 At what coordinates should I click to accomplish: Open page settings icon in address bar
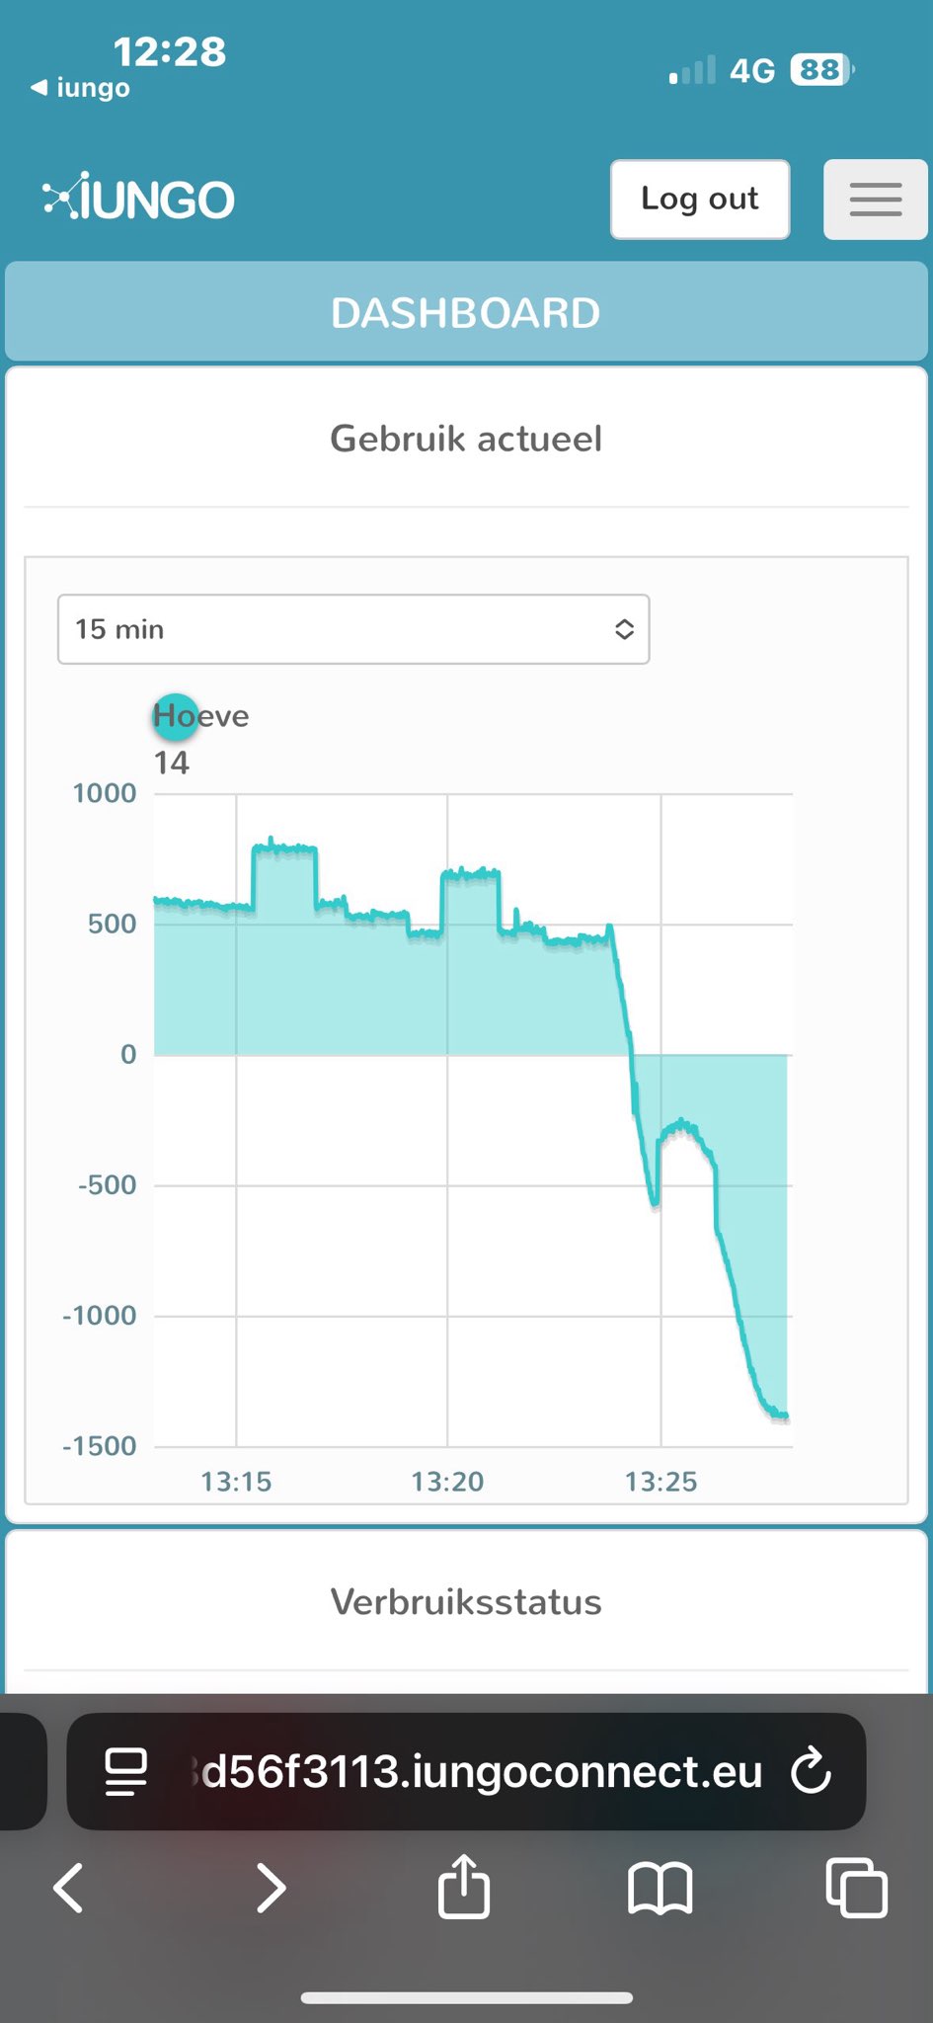pyautogui.click(x=126, y=1771)
